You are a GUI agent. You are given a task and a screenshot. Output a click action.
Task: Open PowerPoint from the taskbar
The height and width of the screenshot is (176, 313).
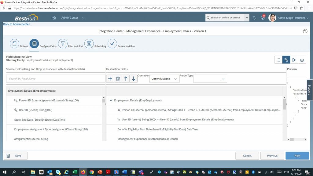[x=100, y=172]
